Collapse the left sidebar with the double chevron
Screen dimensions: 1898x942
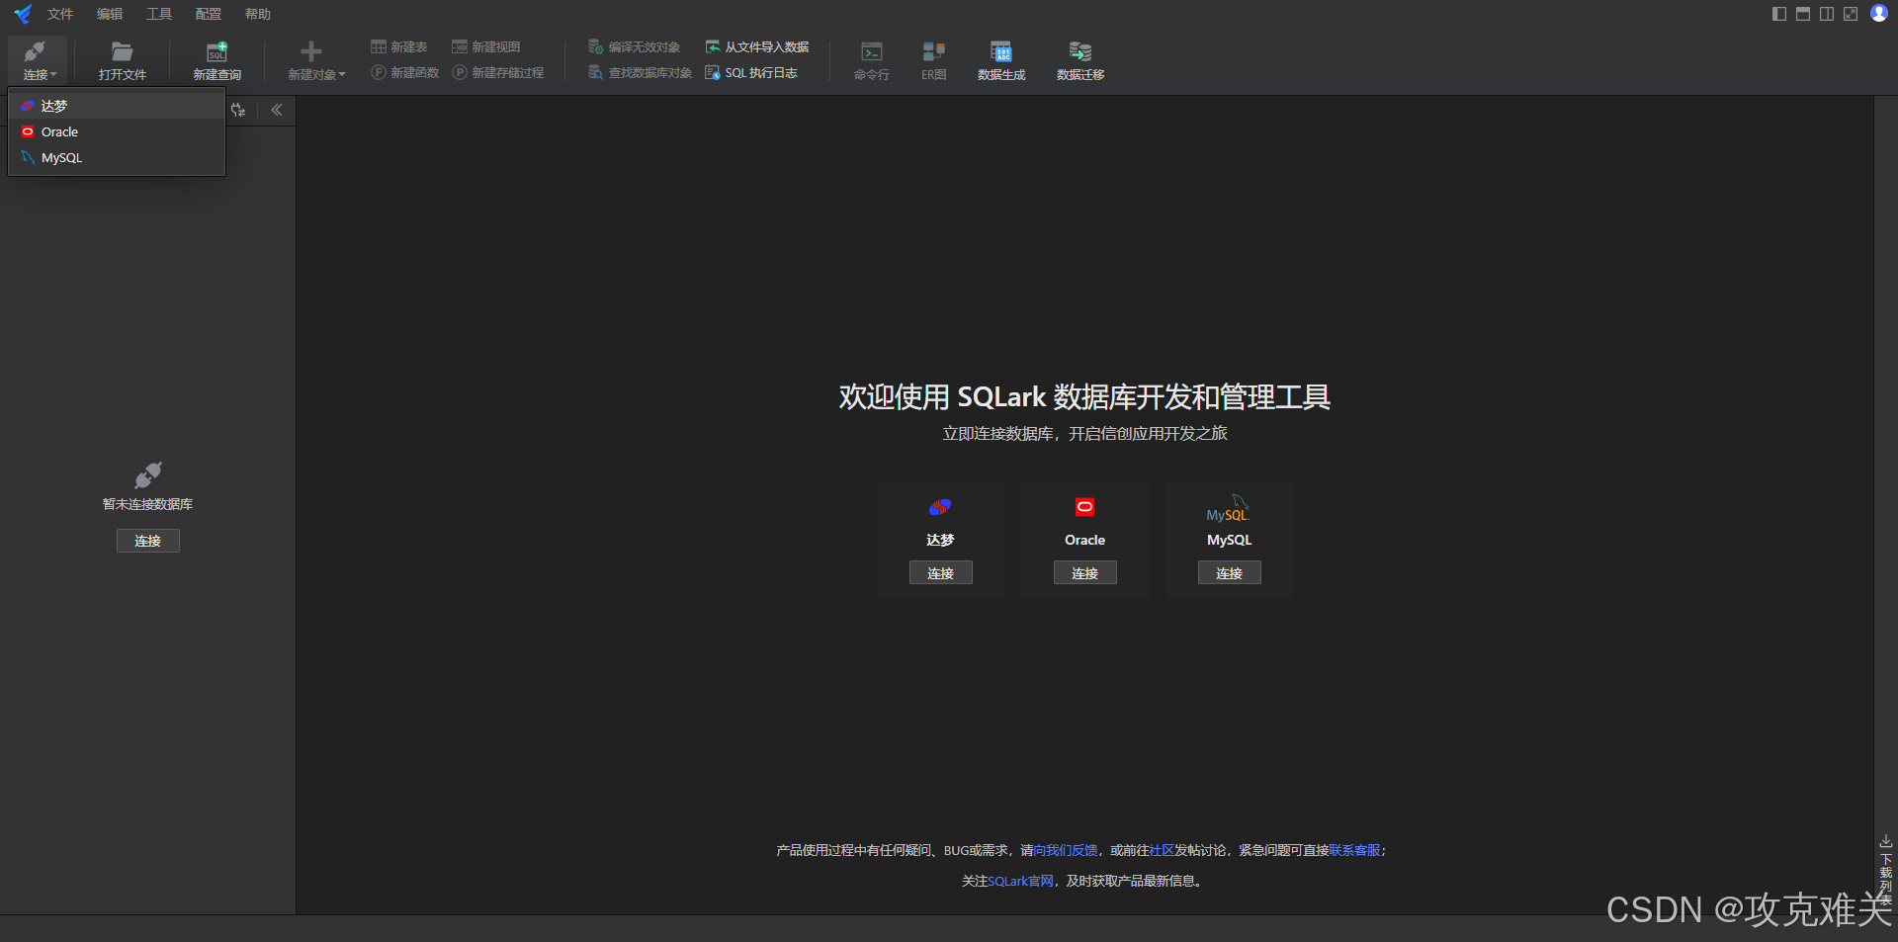point(277,110)
